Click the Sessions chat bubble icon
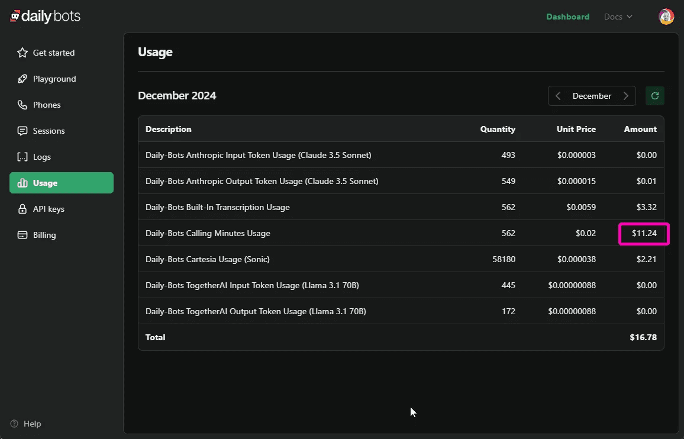The width and height of the screenshot is (684, 439). click(22, 131)
